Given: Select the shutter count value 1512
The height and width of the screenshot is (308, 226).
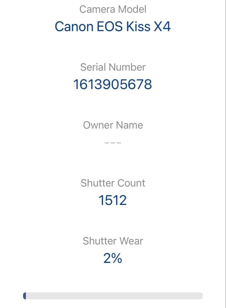Looking at the screenshot, I should click(113, 200).
